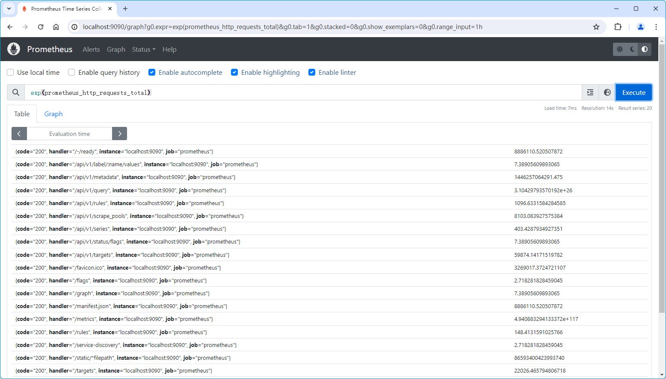Screen dimensions: 666x379
Task: Format expression with the indent icon
Action: [590, 92]
